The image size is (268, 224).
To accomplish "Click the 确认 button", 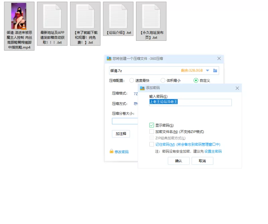I will point(179,161).
